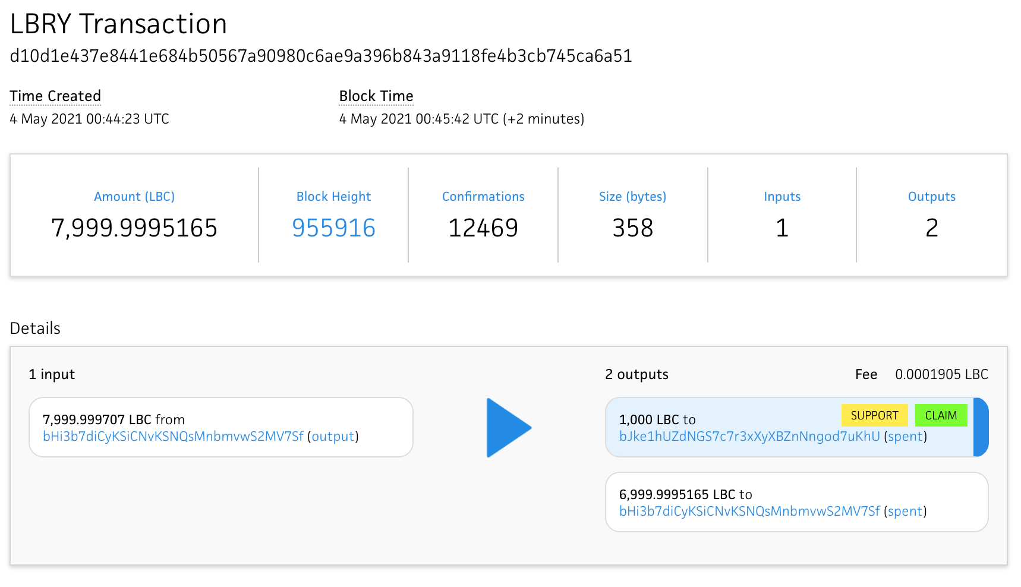Click the Fee label
This screenshot has height=587, width=1021.
pos(866,374)
